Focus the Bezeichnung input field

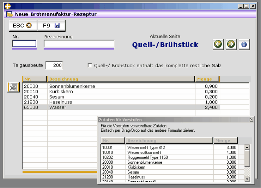click(x=79, y=44)
